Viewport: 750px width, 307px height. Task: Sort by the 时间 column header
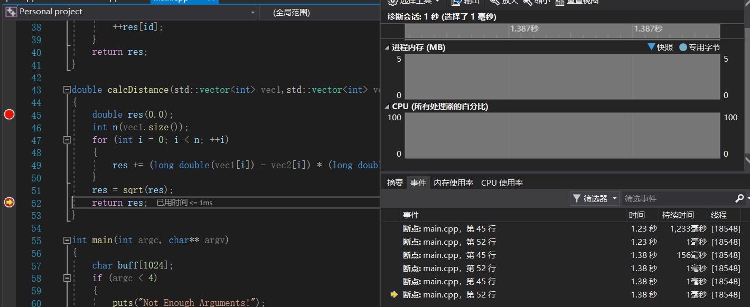(642, 215)
